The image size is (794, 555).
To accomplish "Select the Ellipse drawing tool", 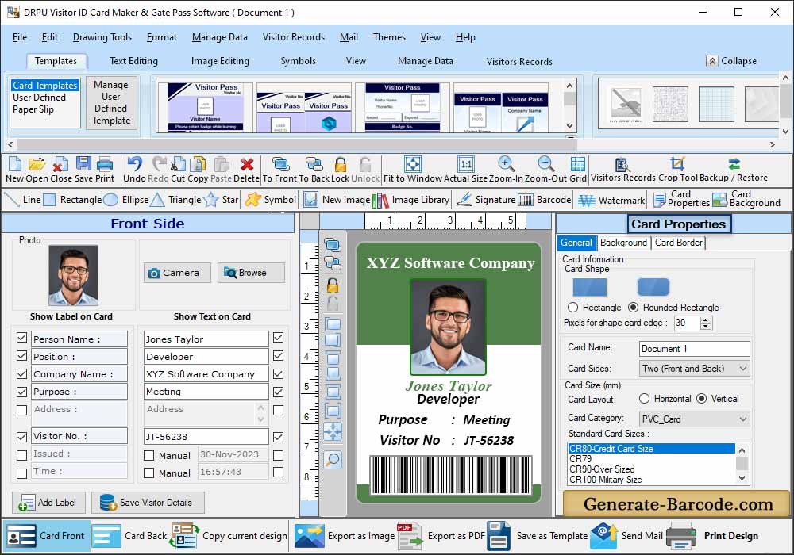I will (x=126, y=200).
